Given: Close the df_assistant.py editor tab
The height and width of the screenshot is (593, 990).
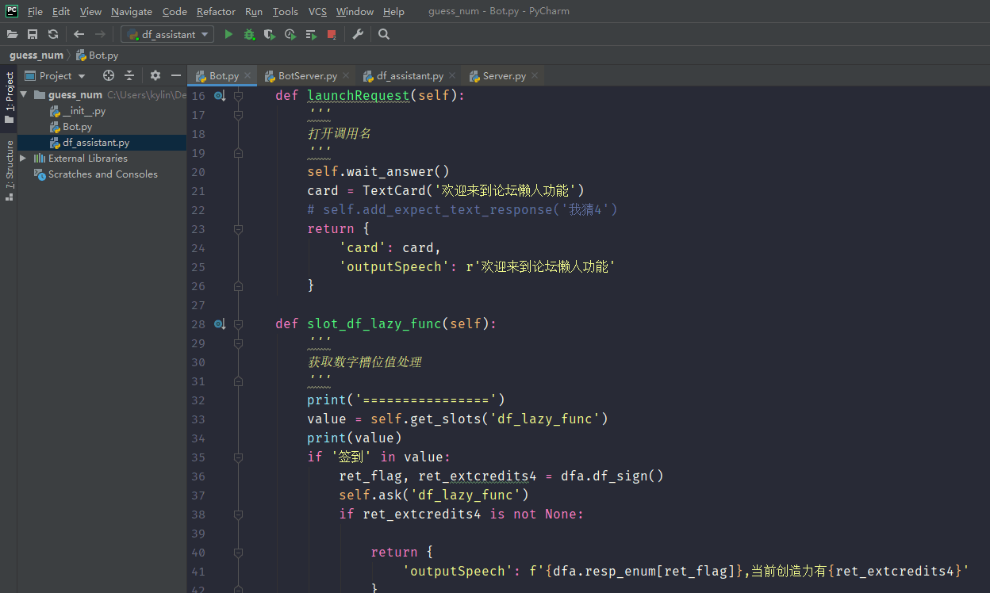Looking at the screenshot, I should coord(452,76).
